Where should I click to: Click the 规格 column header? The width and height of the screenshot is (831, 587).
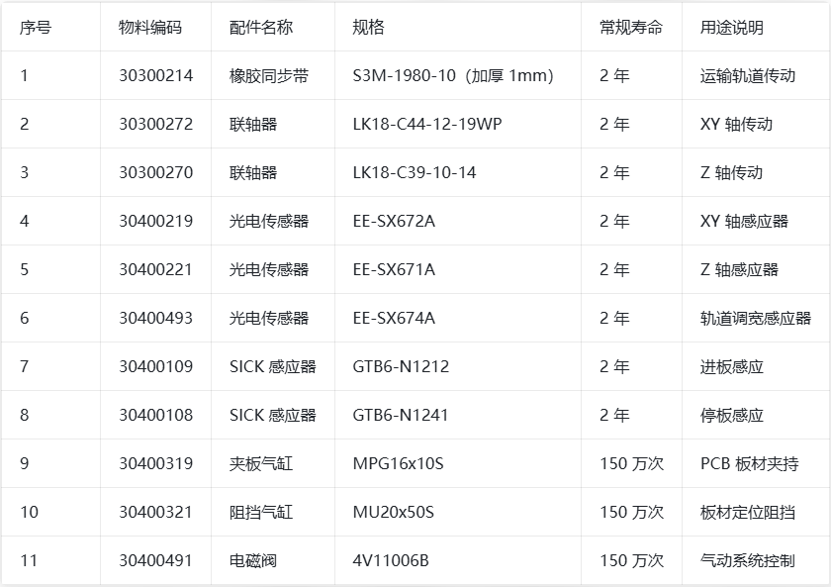tap(368, 27)
